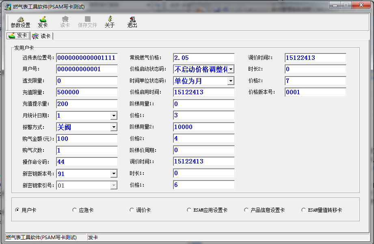The image size is (374, 244).
Task: Select the 应急卡 card type
Action: coord(74,210)
